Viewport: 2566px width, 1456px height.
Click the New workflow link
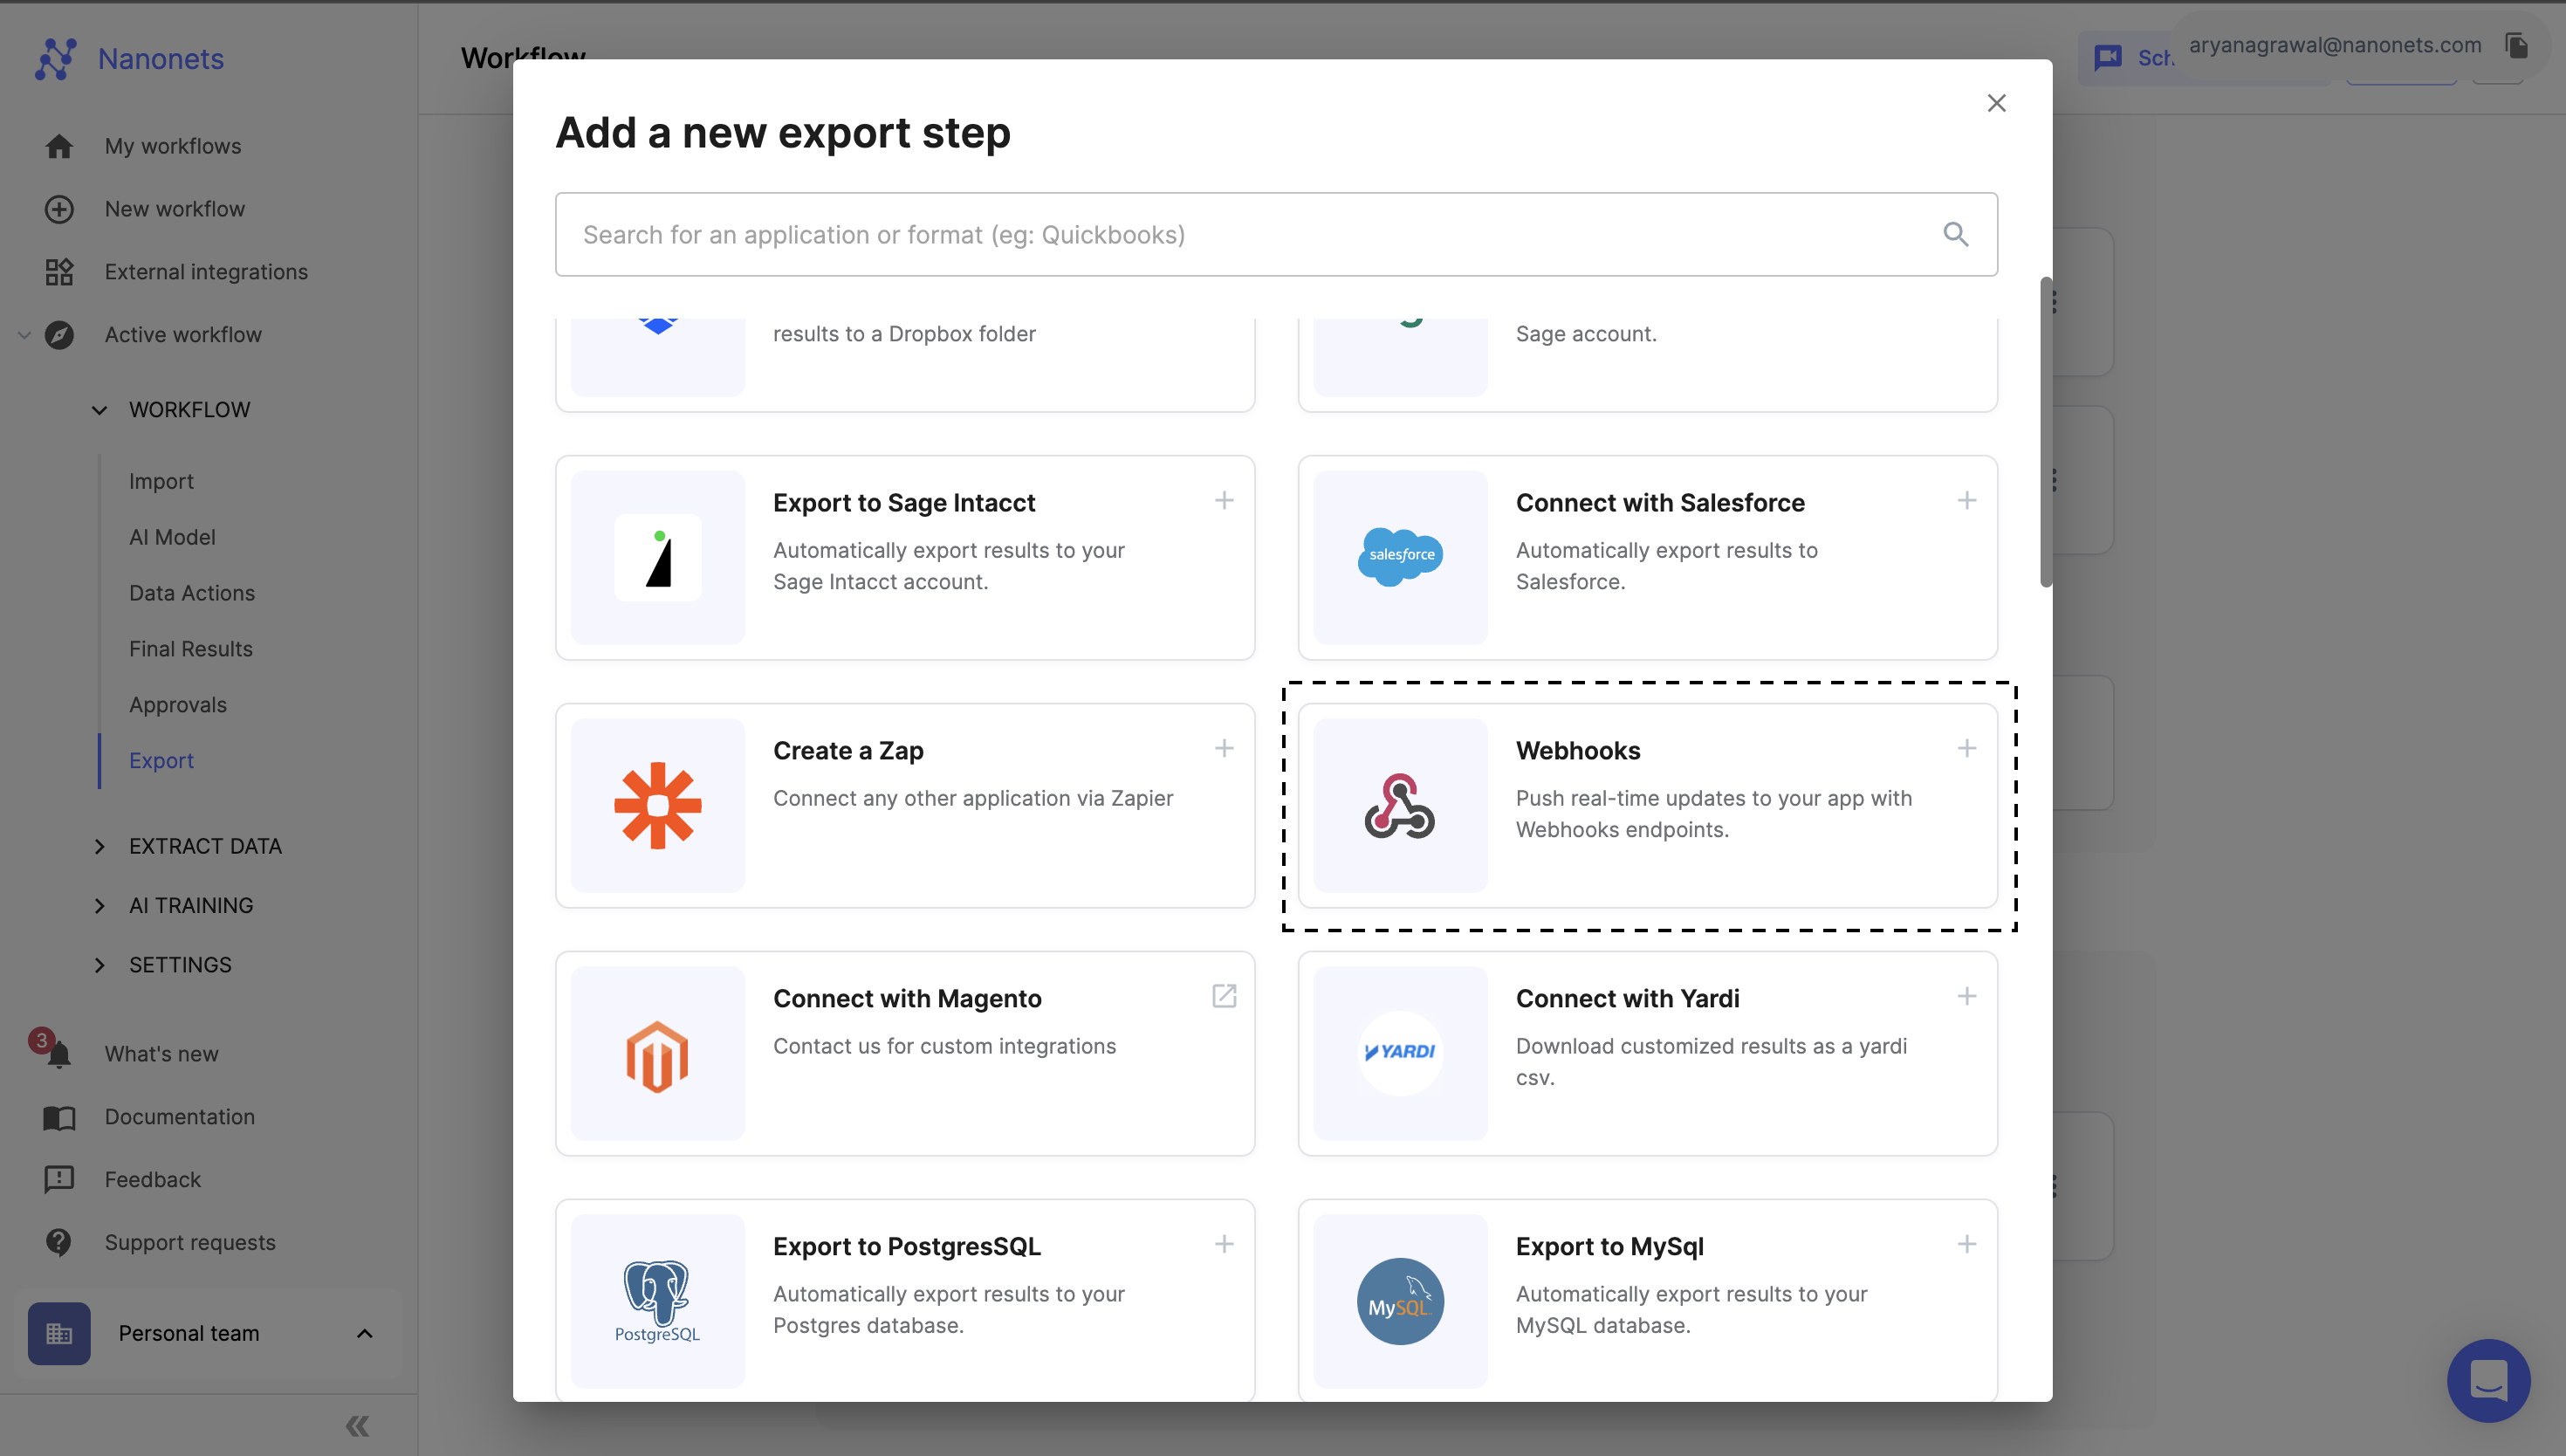(x=175, y=209)
